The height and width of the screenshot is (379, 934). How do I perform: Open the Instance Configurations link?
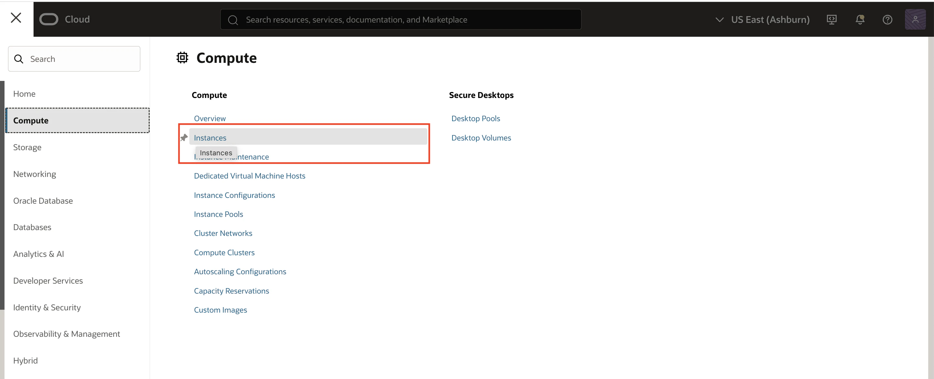coord(234,195)
